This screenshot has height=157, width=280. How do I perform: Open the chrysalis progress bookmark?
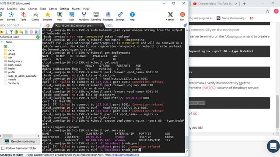[x=201, y=18]
